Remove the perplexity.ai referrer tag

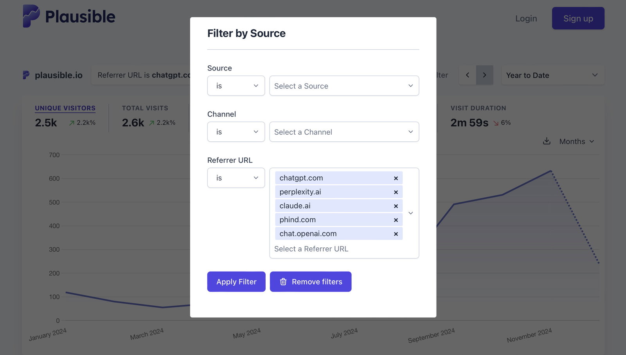(x=396, y=192)
